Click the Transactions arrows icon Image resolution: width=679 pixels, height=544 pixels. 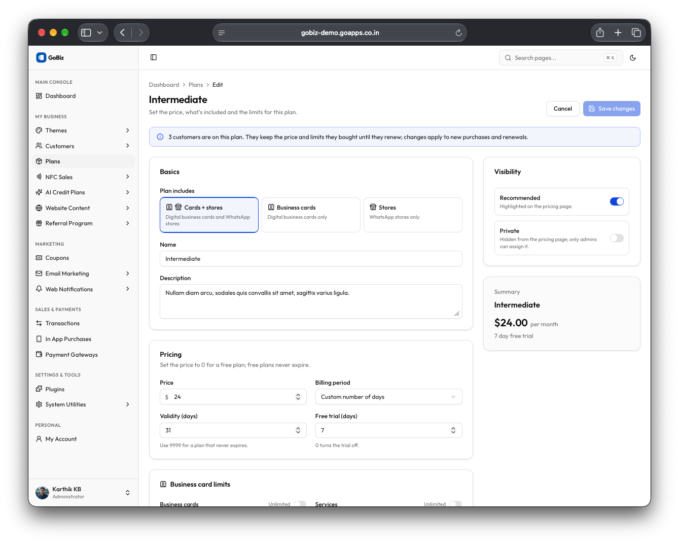click(39, 323)
